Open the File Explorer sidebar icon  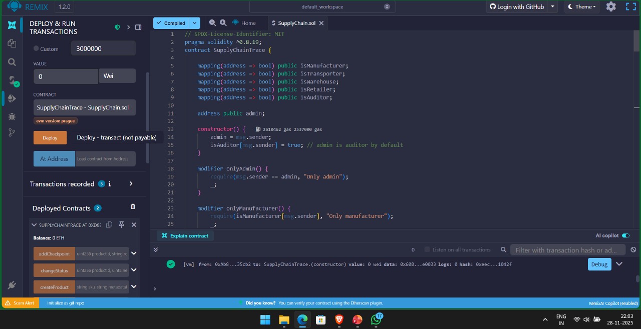[x=12, y=44]
